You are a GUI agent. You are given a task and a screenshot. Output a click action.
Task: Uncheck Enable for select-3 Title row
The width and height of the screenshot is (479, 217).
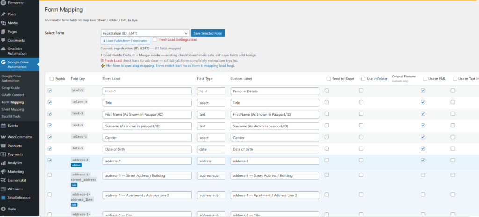click(x=50, y=102)
